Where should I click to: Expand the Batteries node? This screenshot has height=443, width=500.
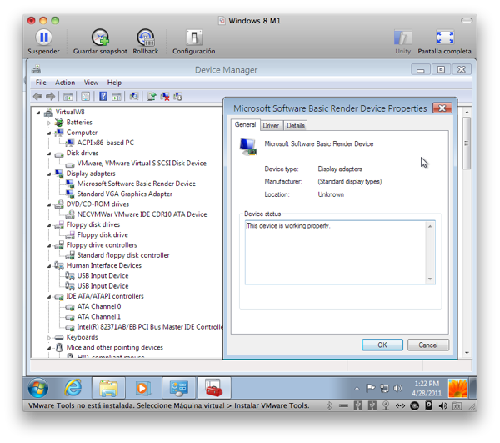[49, 123]
